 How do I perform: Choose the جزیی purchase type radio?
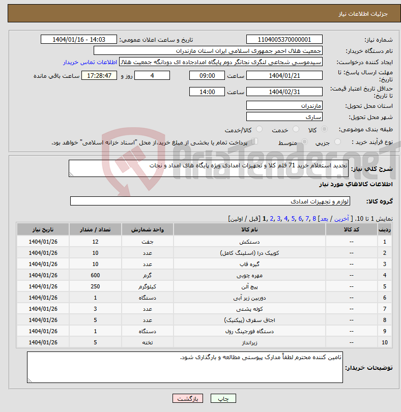point(337,142)
